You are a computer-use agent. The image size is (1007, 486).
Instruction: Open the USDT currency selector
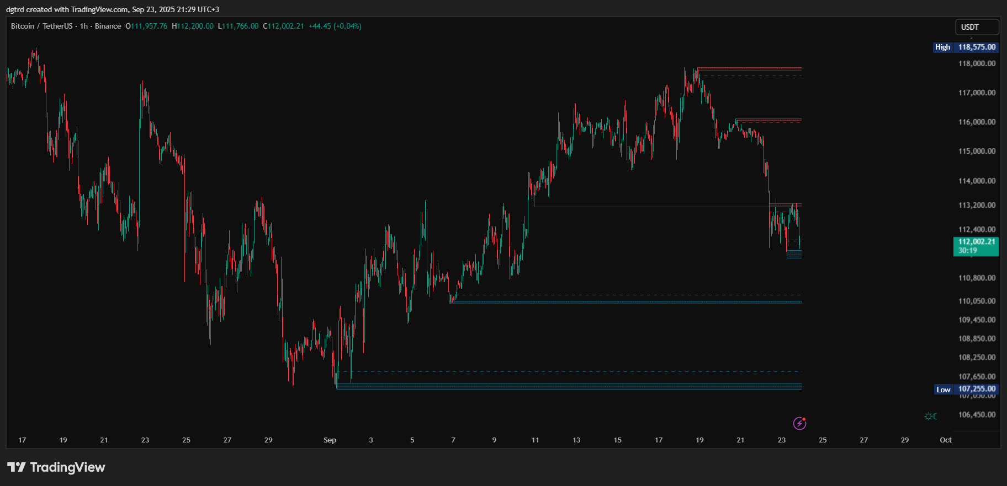point(977,27)
